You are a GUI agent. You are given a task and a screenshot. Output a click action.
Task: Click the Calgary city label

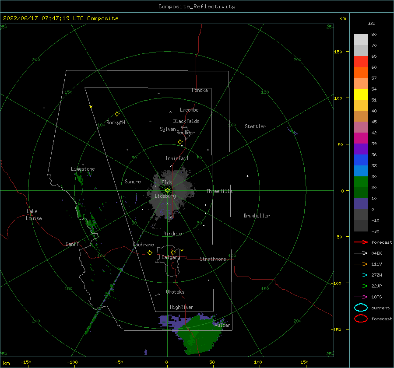click(x=171, y=257)
